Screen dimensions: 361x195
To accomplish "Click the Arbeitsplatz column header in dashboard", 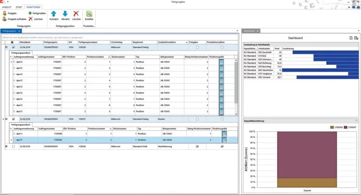I will tap(264, 48).
